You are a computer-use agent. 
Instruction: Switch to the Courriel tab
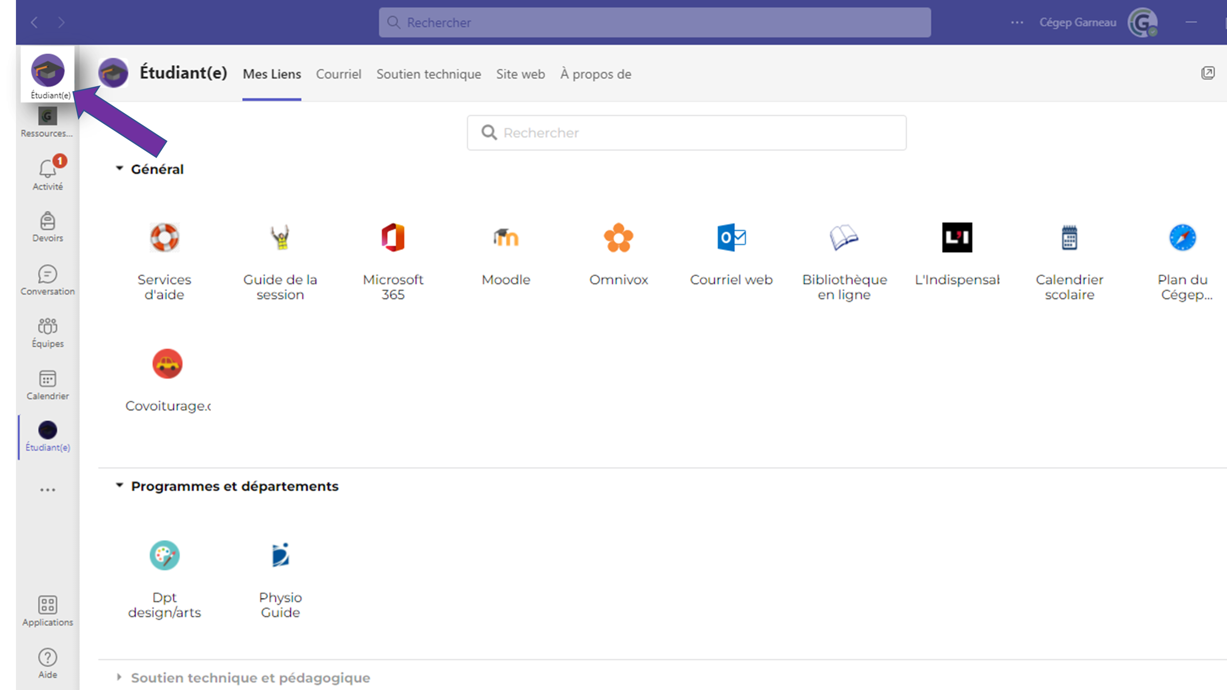338,74
